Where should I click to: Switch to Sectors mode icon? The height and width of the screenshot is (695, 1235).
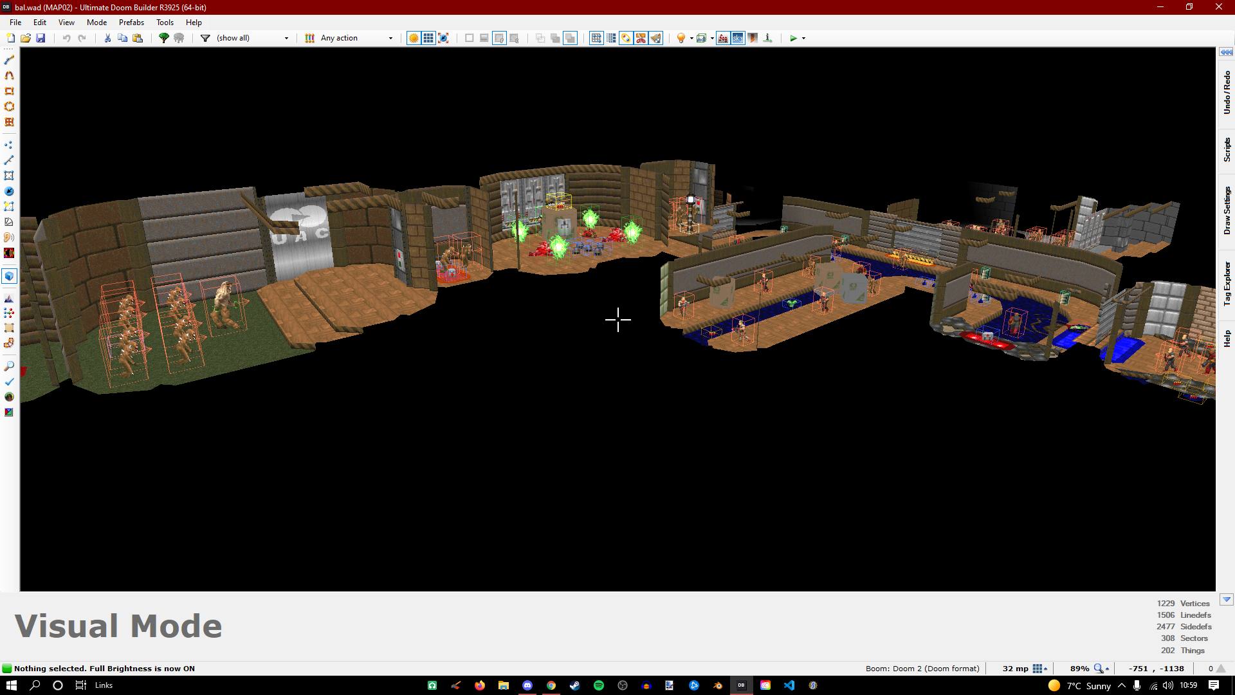(9, 176)
